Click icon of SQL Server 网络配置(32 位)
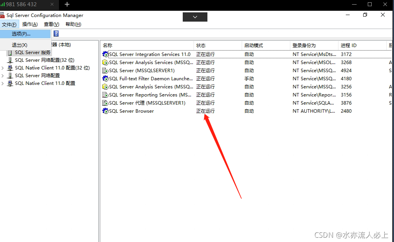Image resolution: width=394 pixels, height=242 pixels. pos(10,60)
